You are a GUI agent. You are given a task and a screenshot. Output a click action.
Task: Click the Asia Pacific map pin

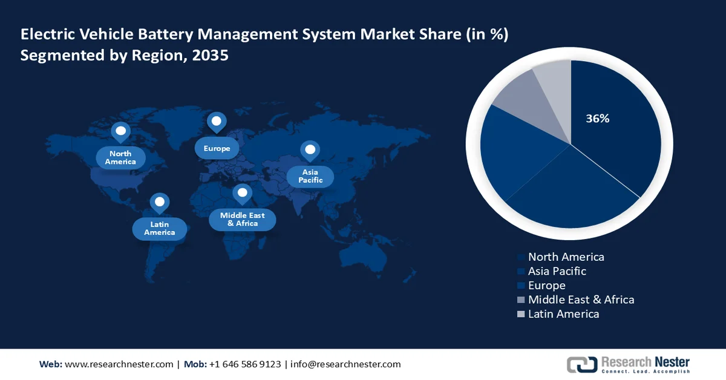[x=310, y=149]
